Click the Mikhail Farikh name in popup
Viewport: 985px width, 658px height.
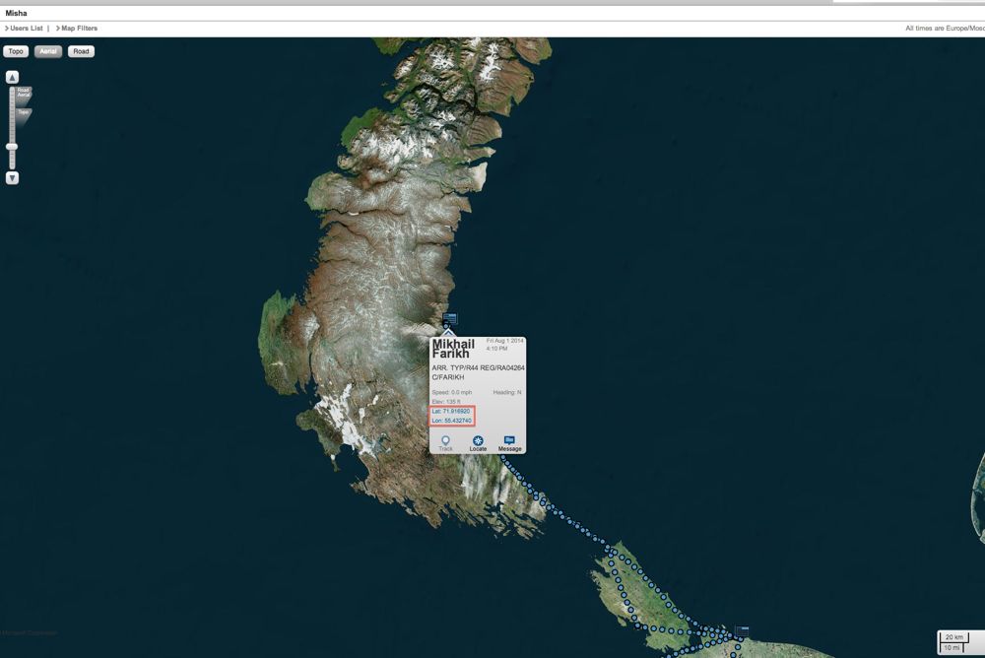tap(453, 349)
